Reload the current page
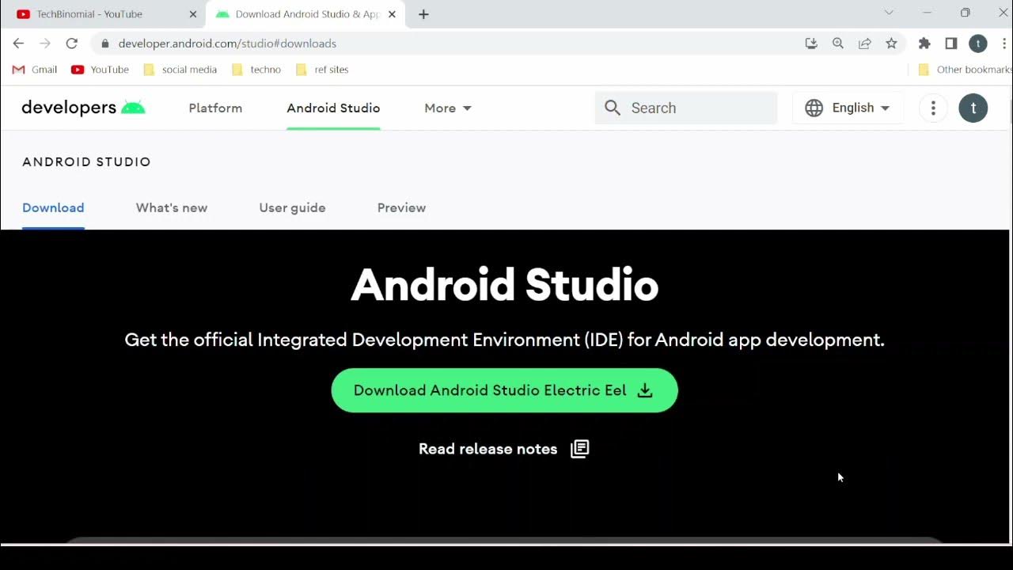Screen dimensions: 1013x570 click(x=72, y=44)
